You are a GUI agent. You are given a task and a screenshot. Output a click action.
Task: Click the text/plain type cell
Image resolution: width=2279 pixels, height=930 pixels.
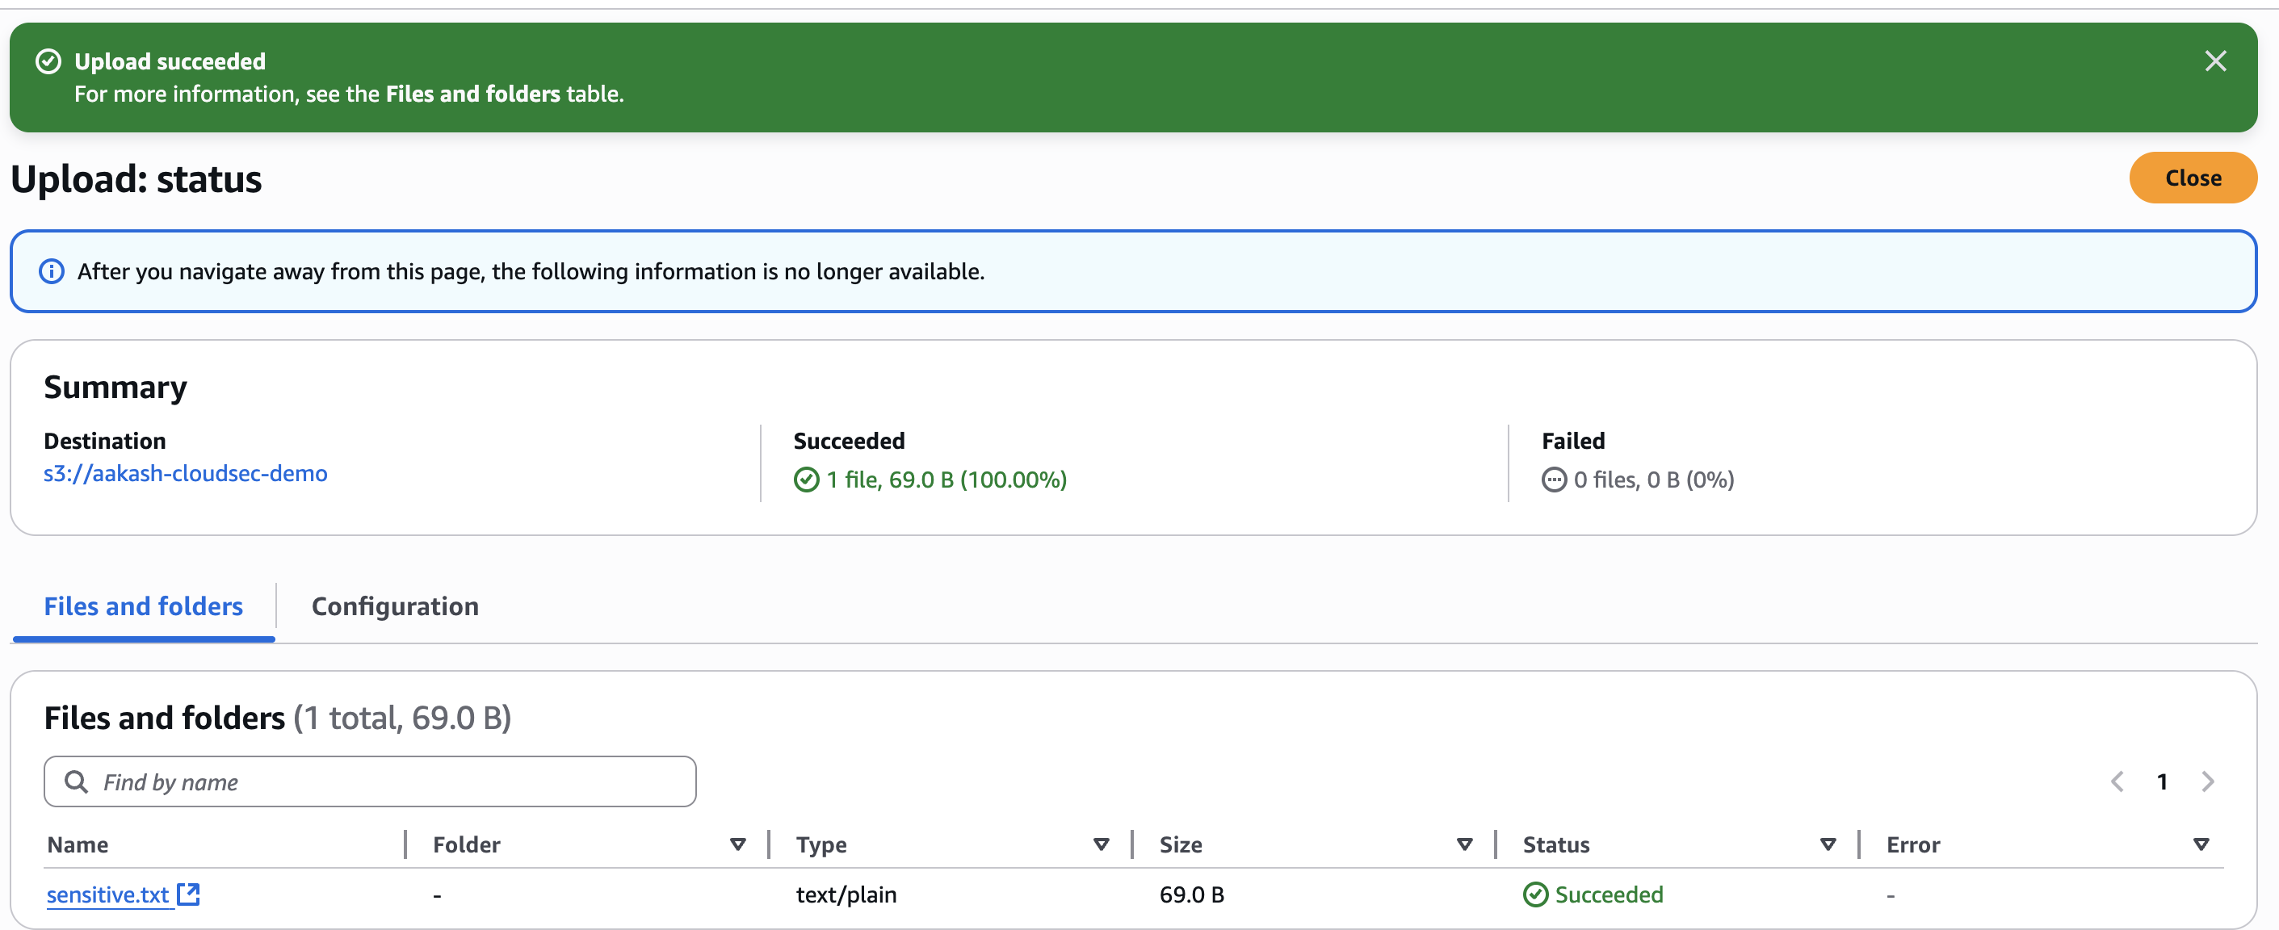[846, 894]
